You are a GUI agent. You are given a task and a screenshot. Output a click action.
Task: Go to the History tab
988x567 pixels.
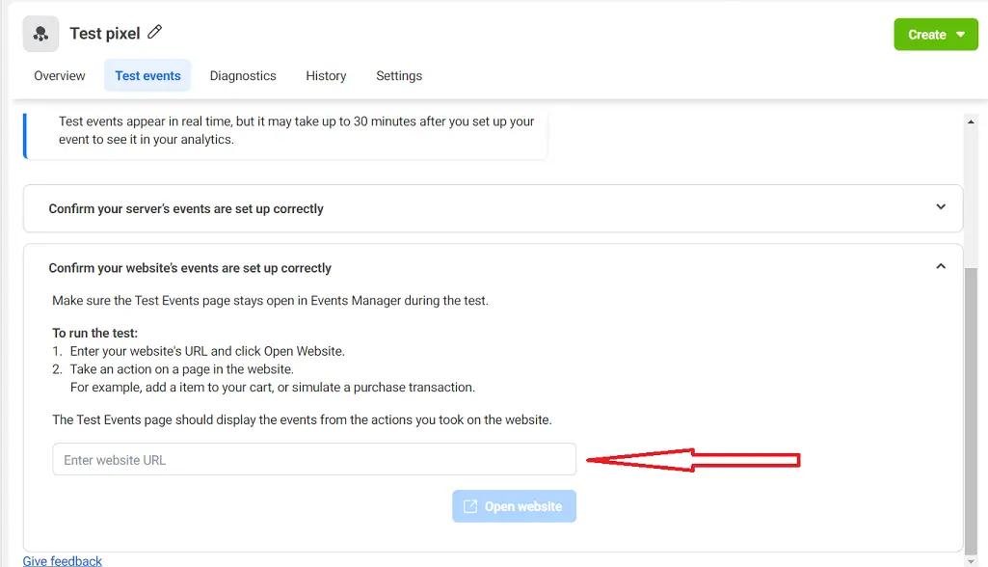(326, 75)
